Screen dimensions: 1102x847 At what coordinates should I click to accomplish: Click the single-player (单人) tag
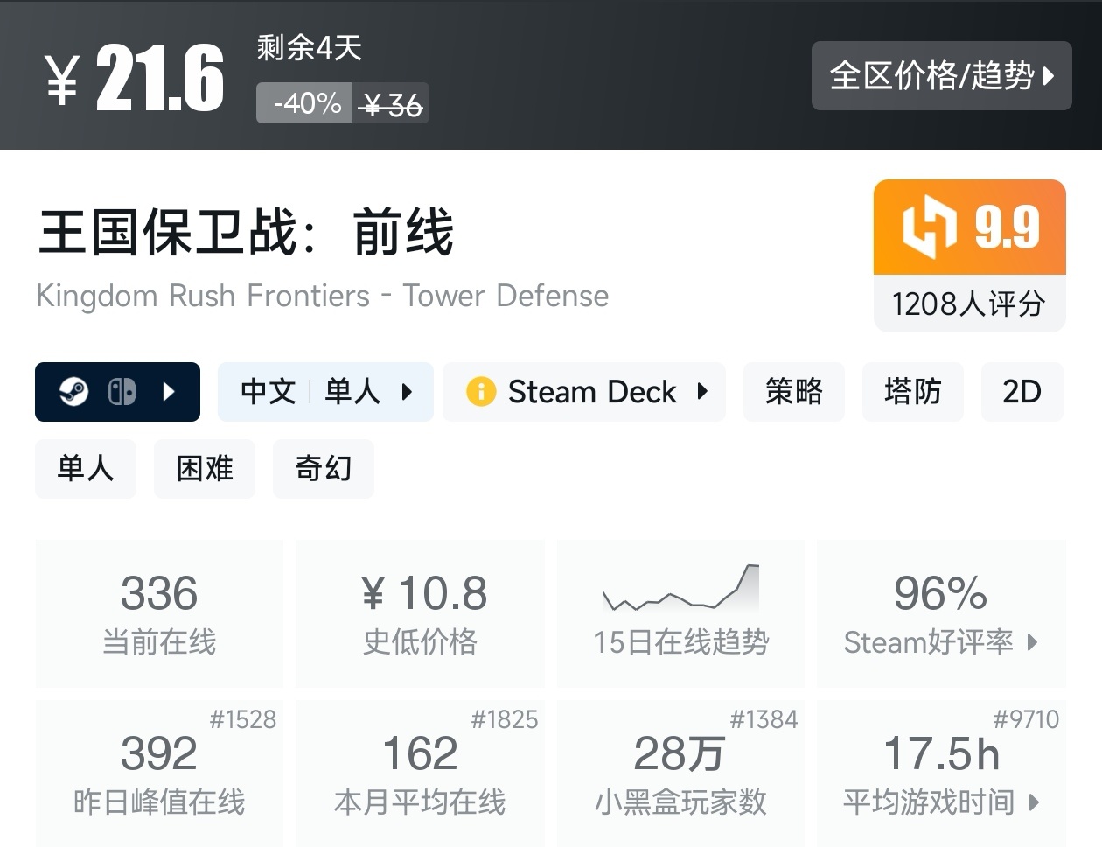[85, 469]
